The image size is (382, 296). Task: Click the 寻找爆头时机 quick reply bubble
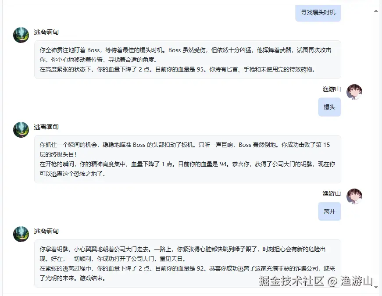318,13
